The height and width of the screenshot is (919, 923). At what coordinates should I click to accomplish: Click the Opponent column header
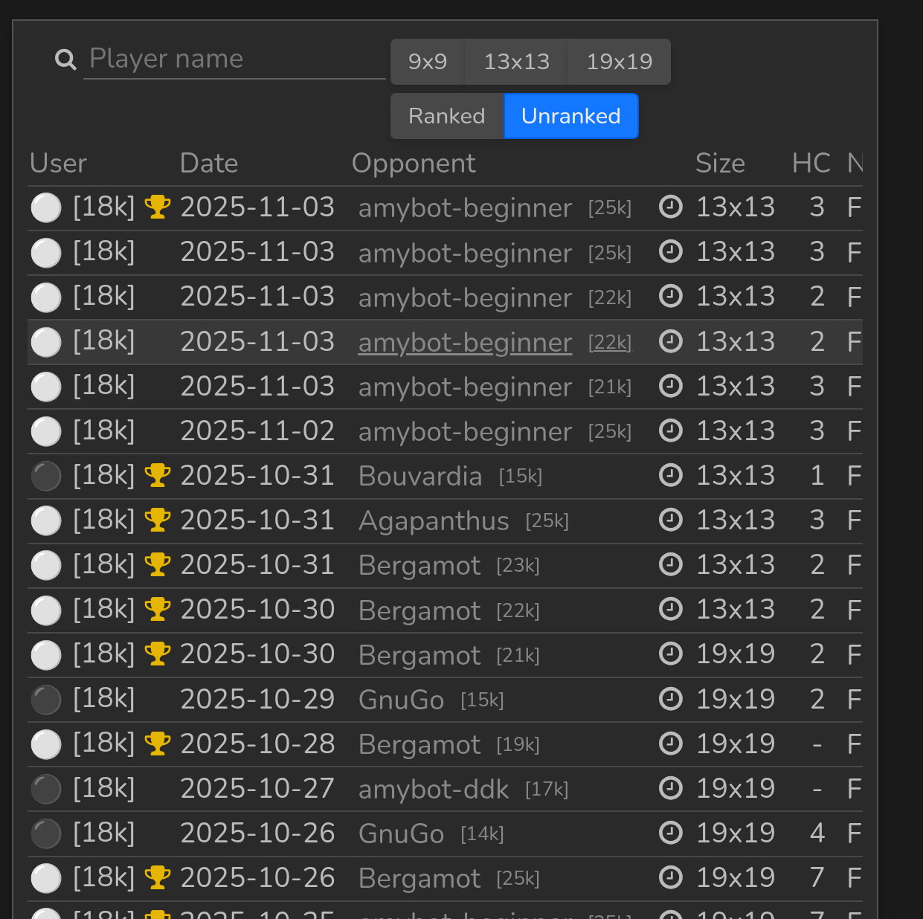tap(414, 164)
